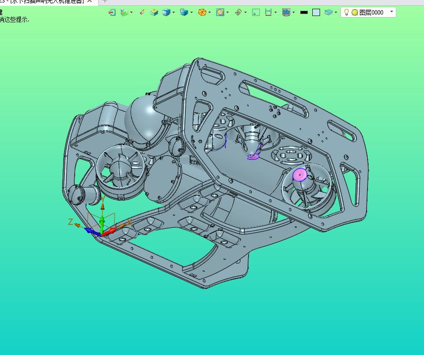The height and width of the screenshot is (355, 424).
Task: Select the magenta highlighted thruster hub
Action: click(300, 175)
